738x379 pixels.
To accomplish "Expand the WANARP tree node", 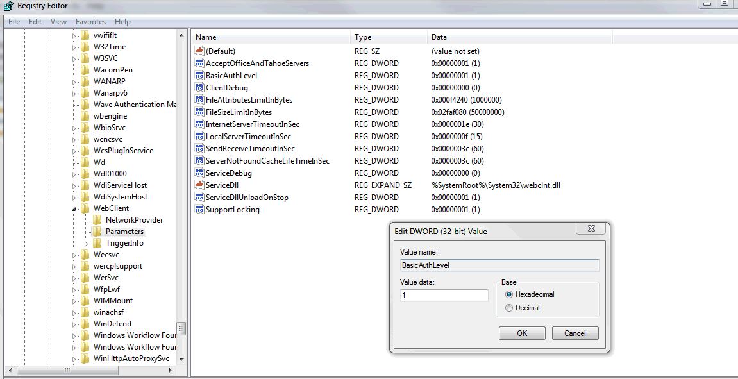I will [x=74, y=82].
